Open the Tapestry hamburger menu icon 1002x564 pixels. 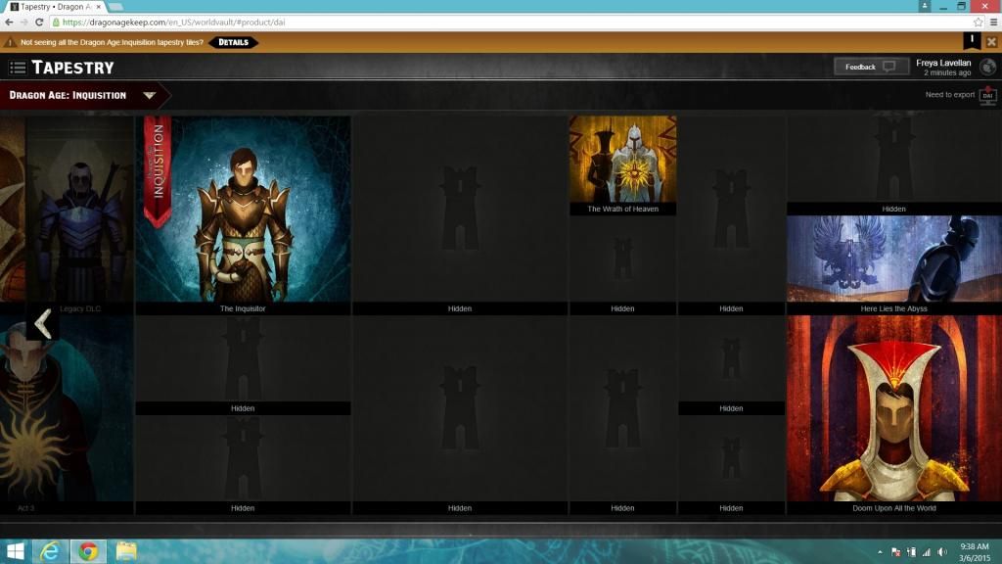click(18, 68)
